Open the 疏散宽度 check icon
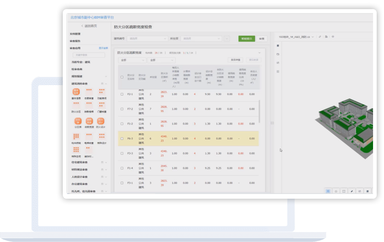The width and height of the screenshot is (384, 242). click(89, 121)
